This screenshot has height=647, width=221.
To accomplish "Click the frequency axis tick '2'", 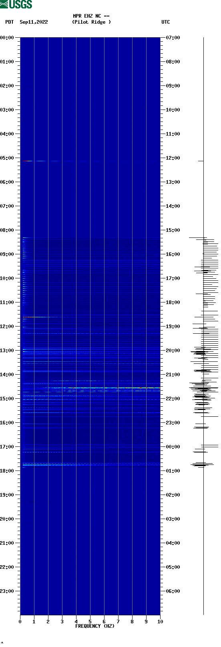I will [x=48, y=622].
